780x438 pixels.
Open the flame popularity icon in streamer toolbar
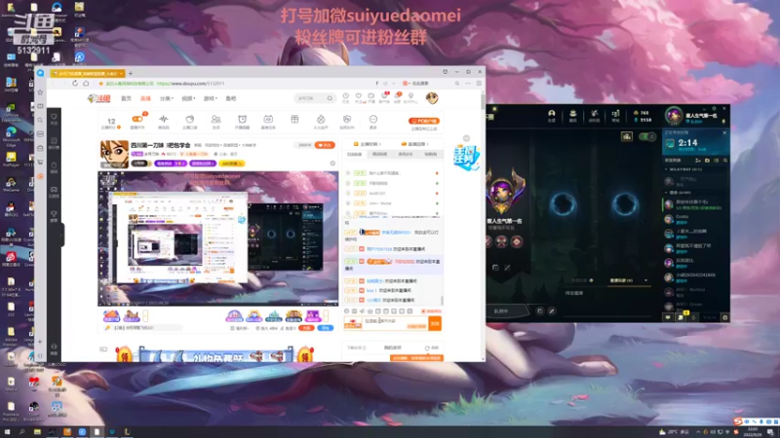(x=321, y=119)
